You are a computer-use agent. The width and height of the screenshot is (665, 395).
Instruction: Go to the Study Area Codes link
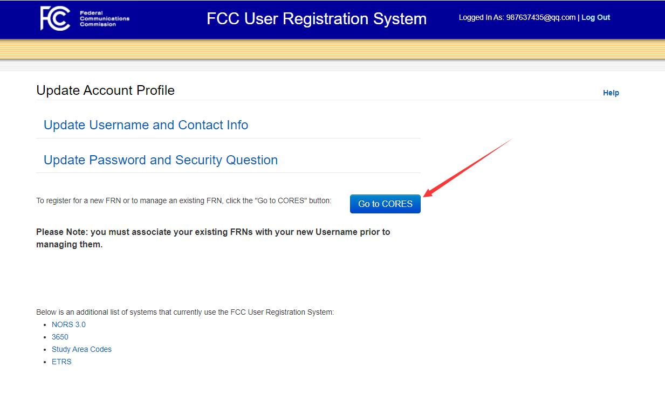[81, 349]
